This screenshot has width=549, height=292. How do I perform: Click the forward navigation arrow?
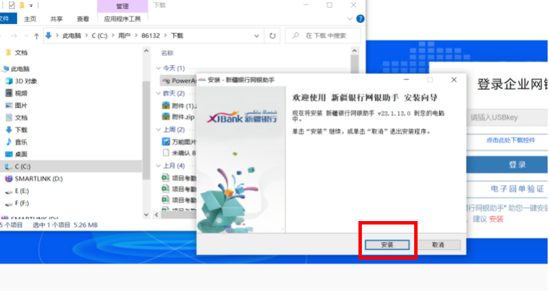coord(14,36)
